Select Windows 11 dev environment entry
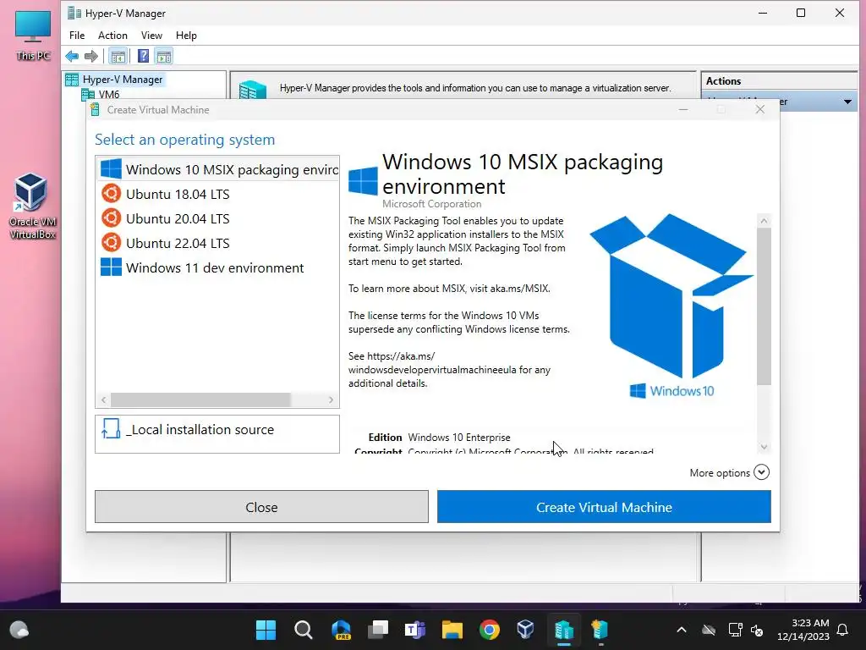The image size is (866, 650). tap(217, 267)
